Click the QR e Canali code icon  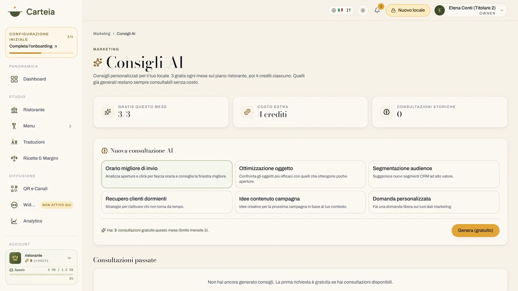click(x=14, y=189)
